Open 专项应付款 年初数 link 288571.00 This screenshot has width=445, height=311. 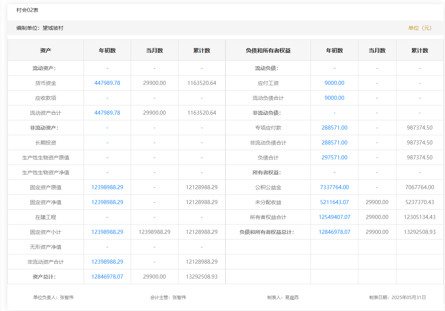point(334,128)
